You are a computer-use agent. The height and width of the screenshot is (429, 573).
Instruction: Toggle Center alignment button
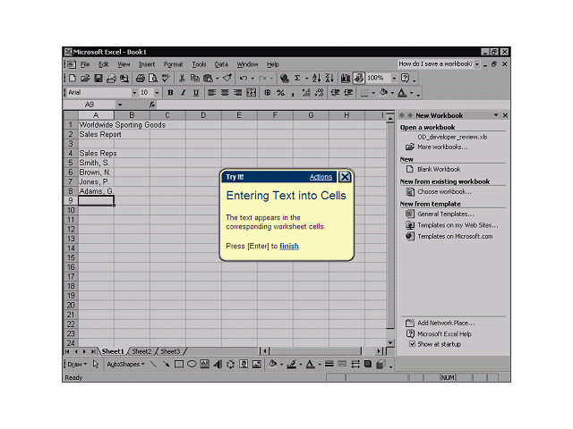click(x=225, y=93)
